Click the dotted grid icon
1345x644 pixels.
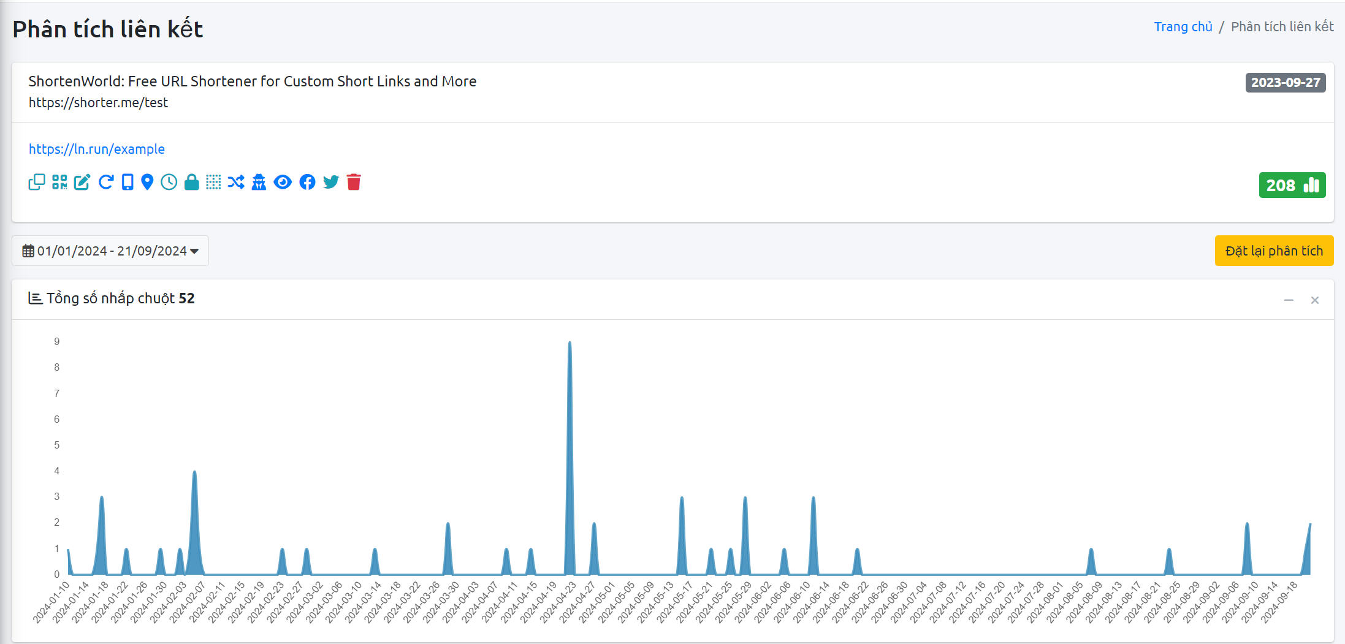click(x=213, y=182)
